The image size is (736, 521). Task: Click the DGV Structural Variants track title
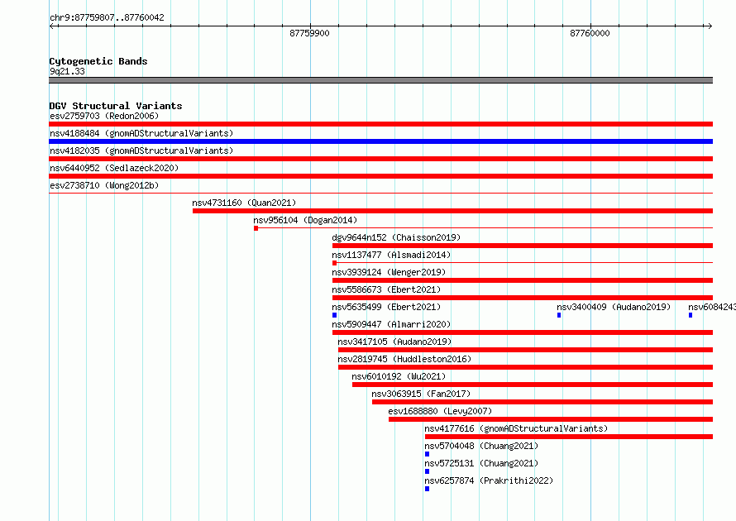(x=116, y=106)
